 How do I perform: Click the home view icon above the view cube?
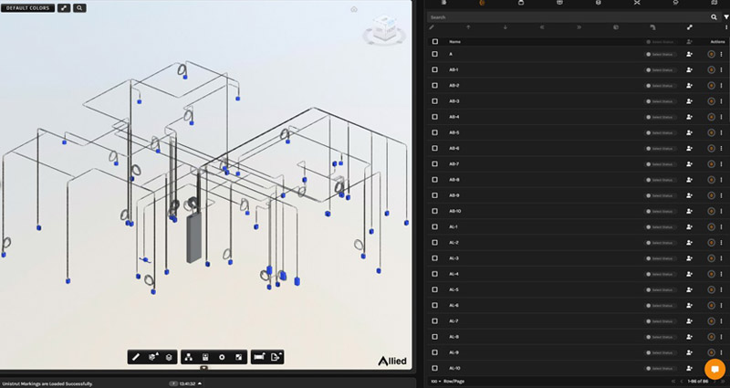coord(354,9)
